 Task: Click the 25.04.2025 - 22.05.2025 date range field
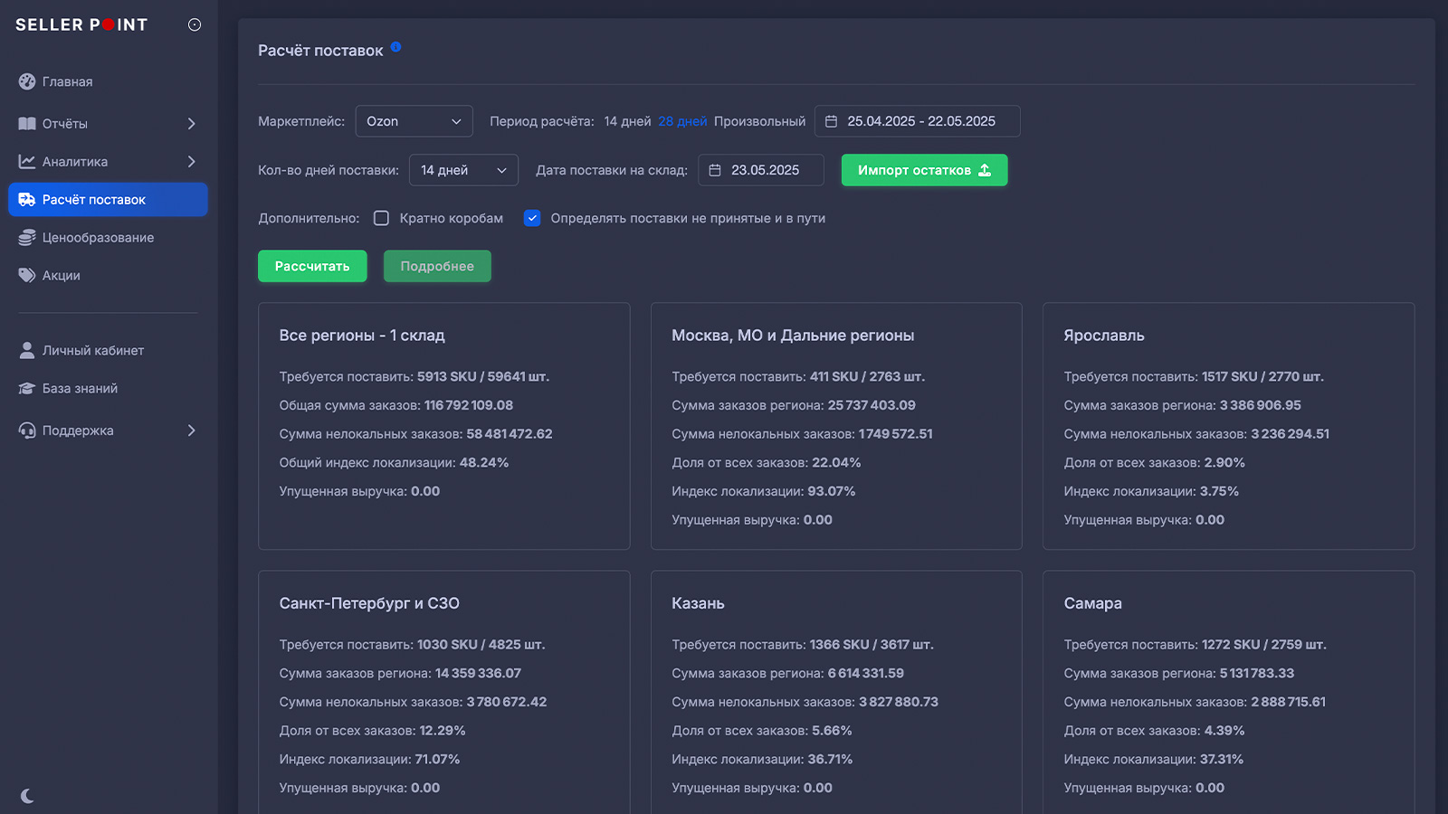point(917,121)
